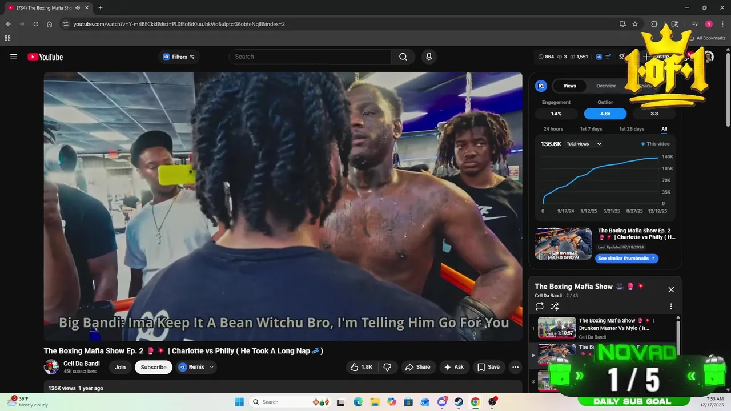Switch to the vidIQ Overview tab
The height and width of the screenshot is (411, 731).
pyautogui.click(x=606, y=86)
